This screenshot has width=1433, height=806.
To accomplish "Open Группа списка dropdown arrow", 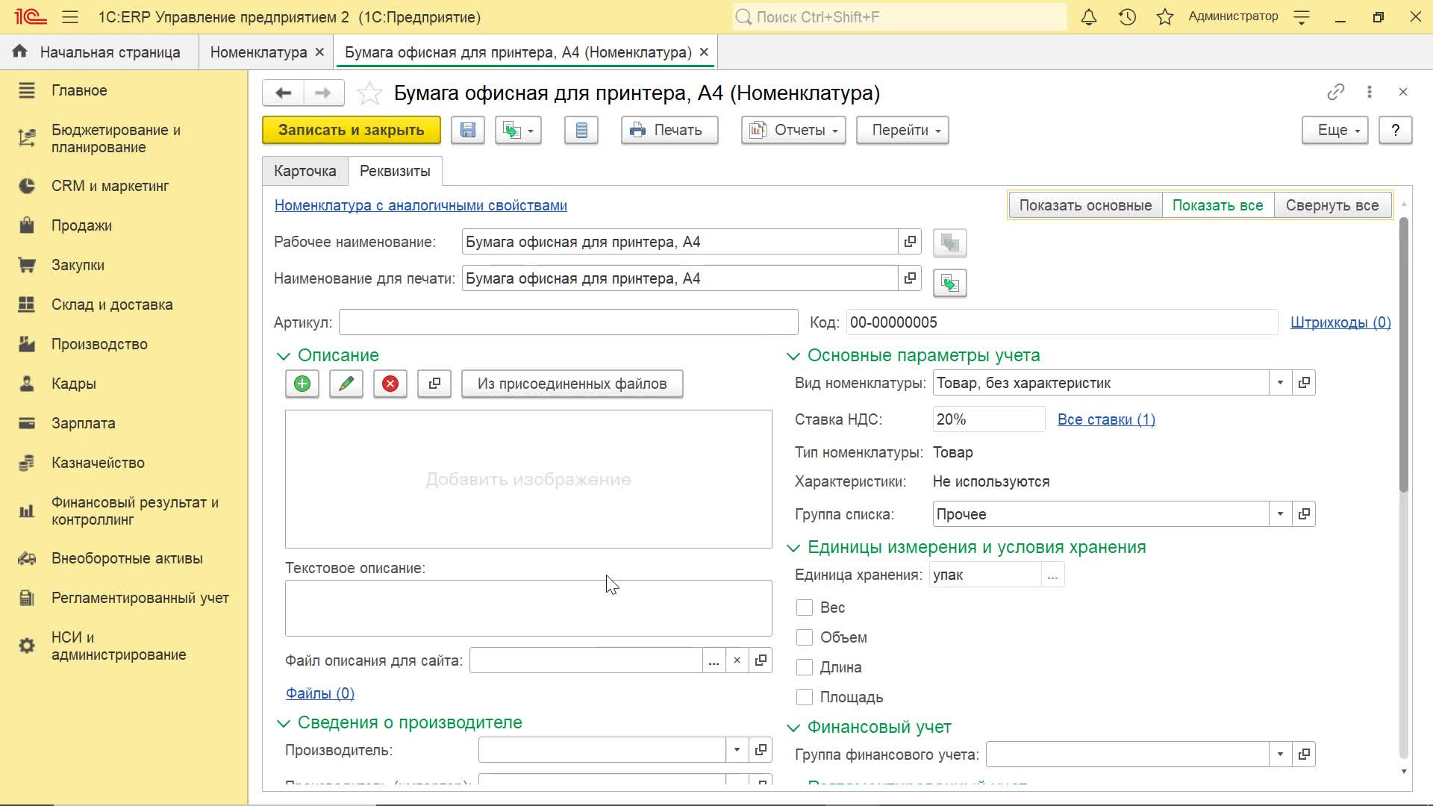I will point(1280,514).
